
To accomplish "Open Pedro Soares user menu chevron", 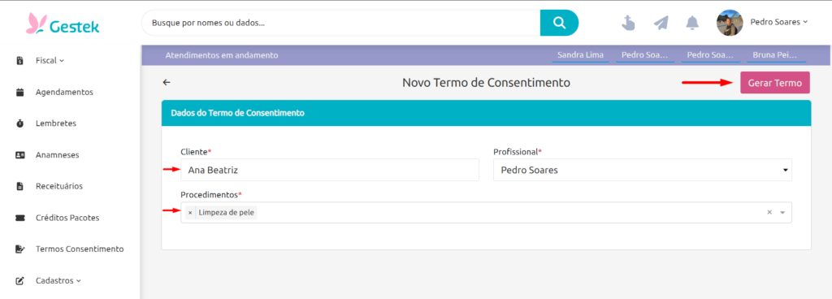I will [805, 22].
